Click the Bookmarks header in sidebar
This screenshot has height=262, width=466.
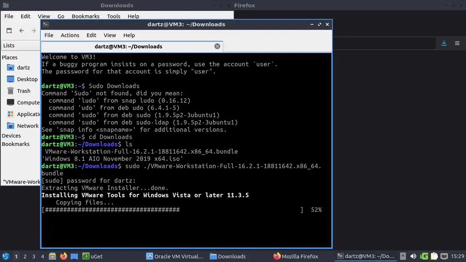tap(16, 144)
